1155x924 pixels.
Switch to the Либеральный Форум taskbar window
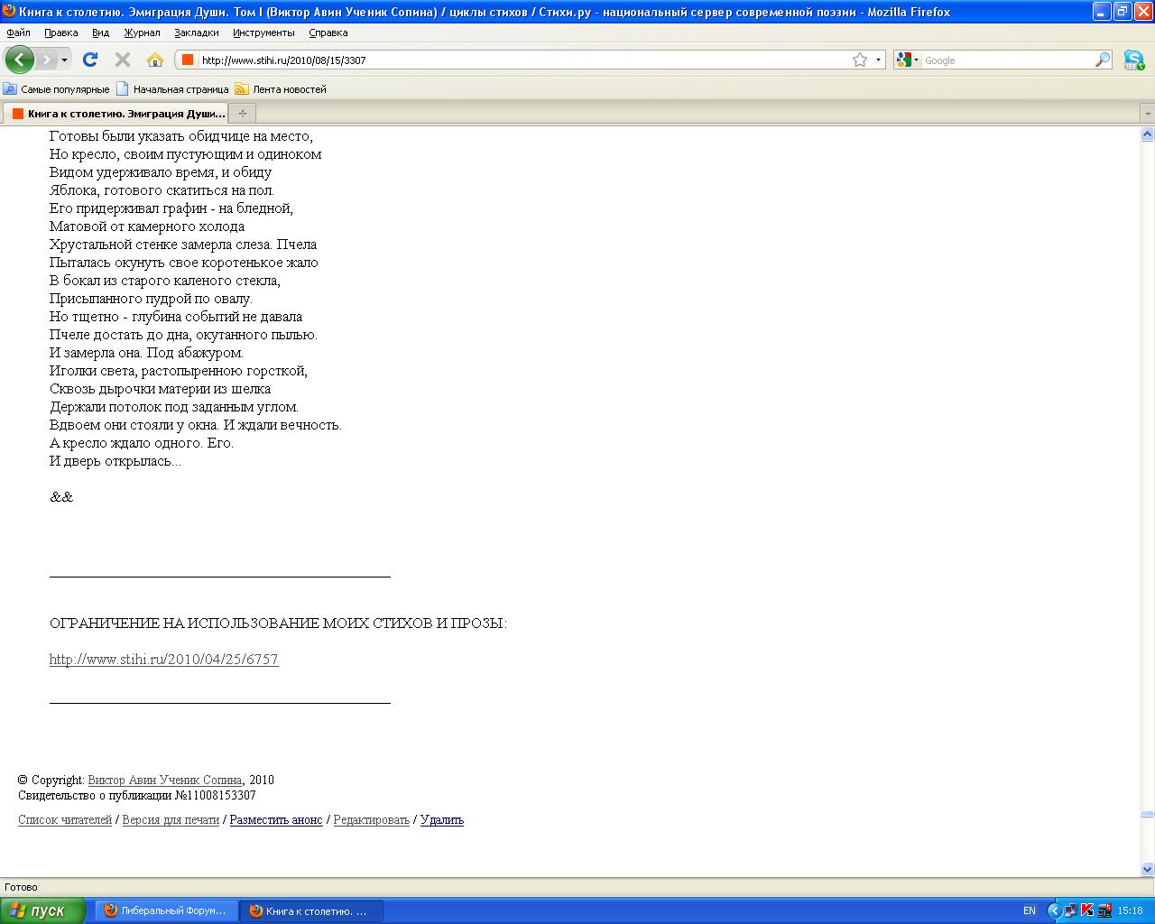(167, 911)
